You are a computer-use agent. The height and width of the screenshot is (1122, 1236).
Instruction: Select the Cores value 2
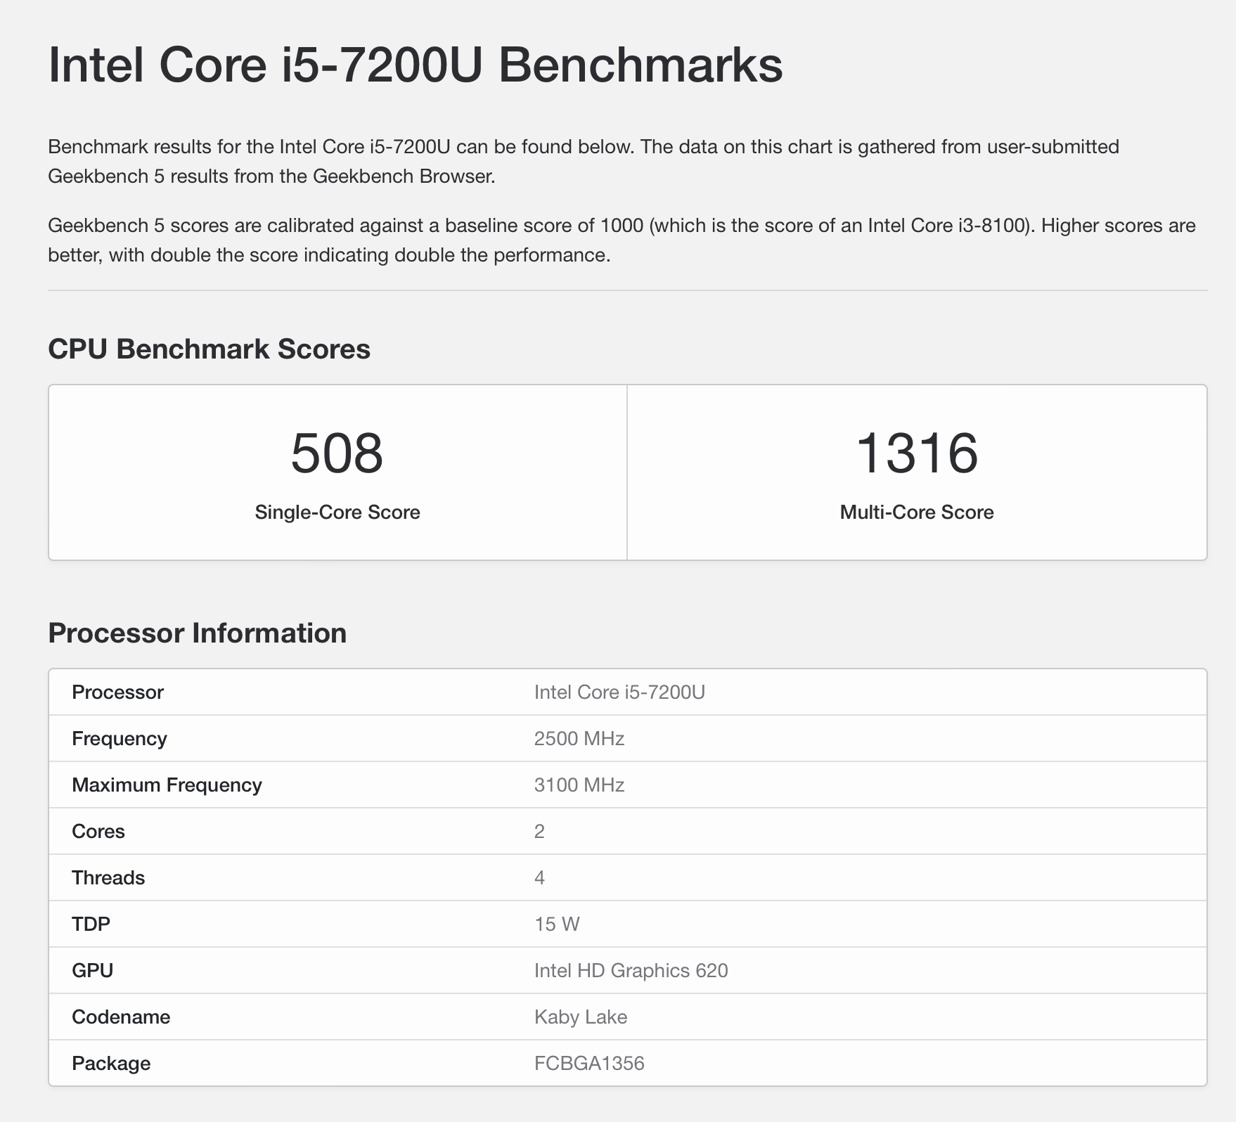[539, 832]
